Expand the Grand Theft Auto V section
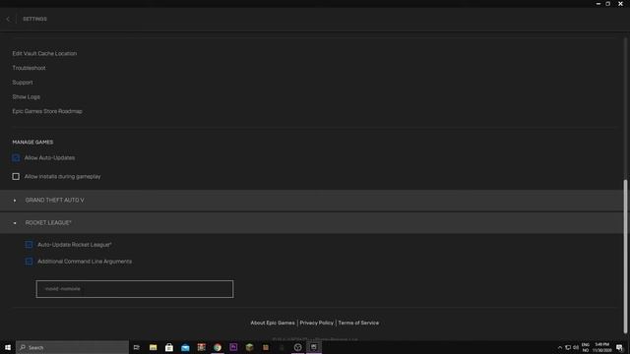The image size is (630, 354). point(311,201)
